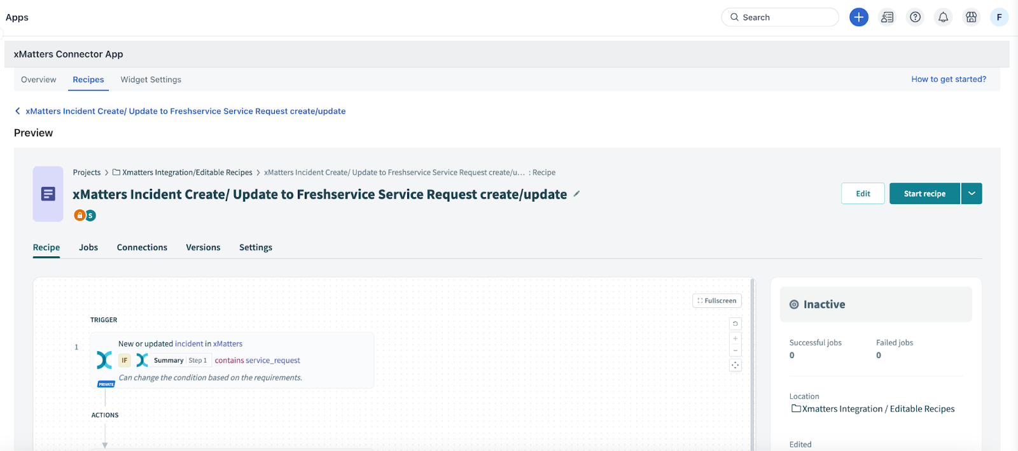Viewport: 1018px width, 451px height.
Task: Open the notifications bell icon
Action: point(943,17)
